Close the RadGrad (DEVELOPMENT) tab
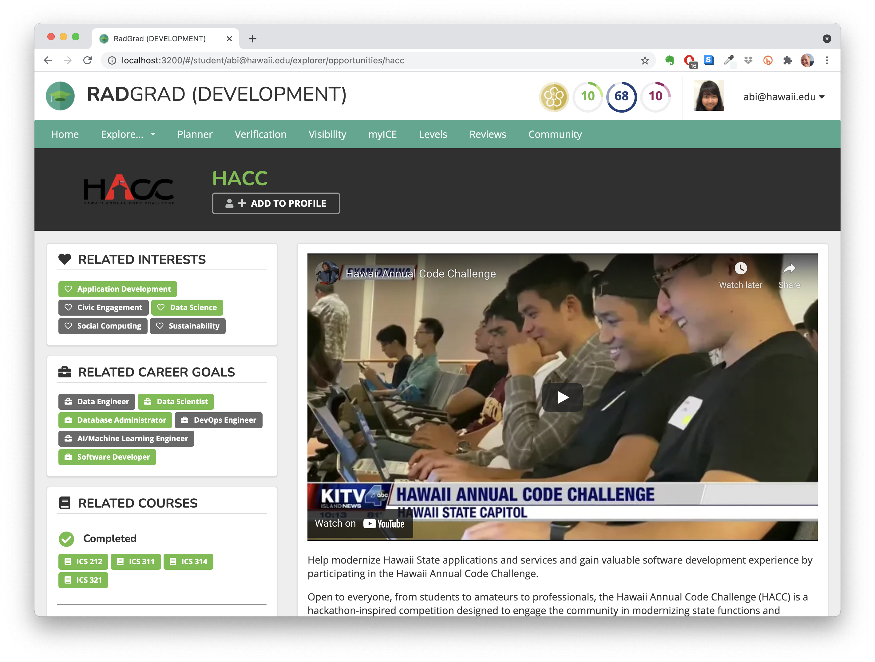The width and height of the screenshot is (875, 662). click(x=229, y=39)
